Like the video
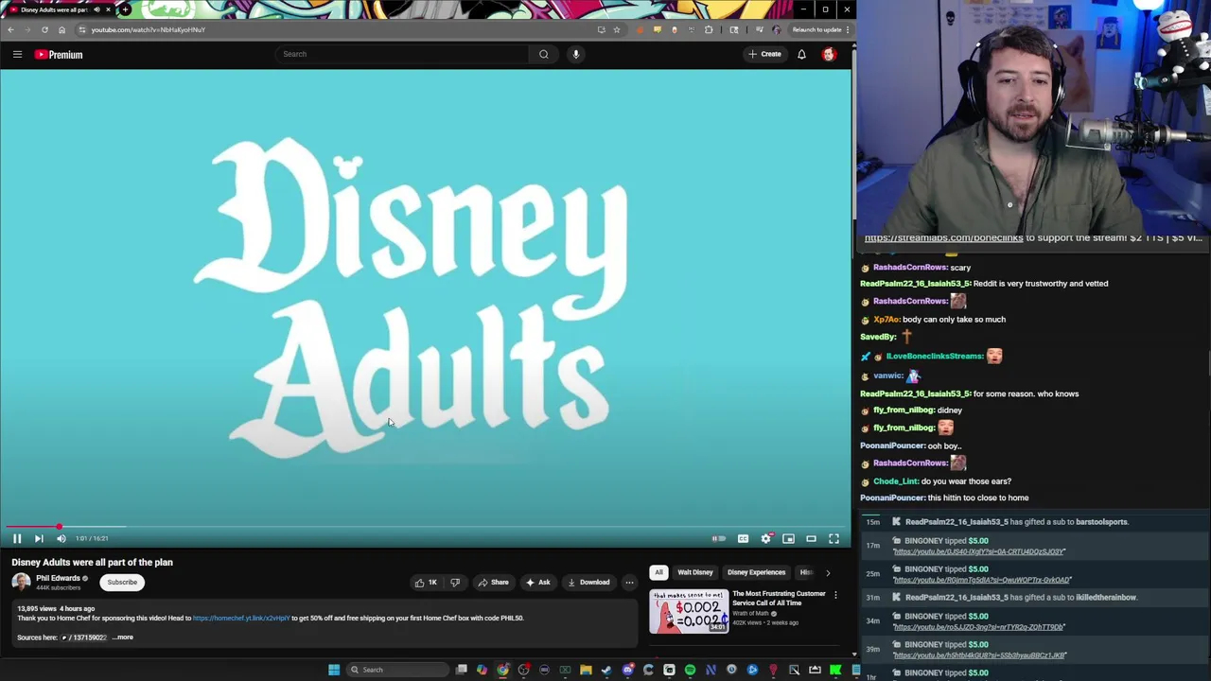 pos(426,583)
